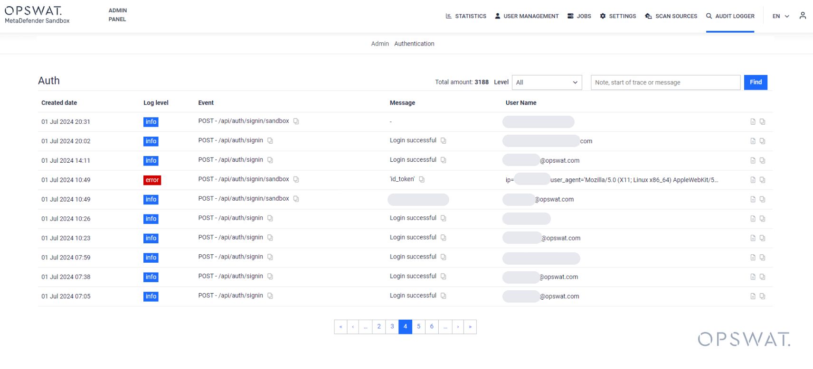
Task: Open details document icon for 14:11 row
Action: [753, 161]
